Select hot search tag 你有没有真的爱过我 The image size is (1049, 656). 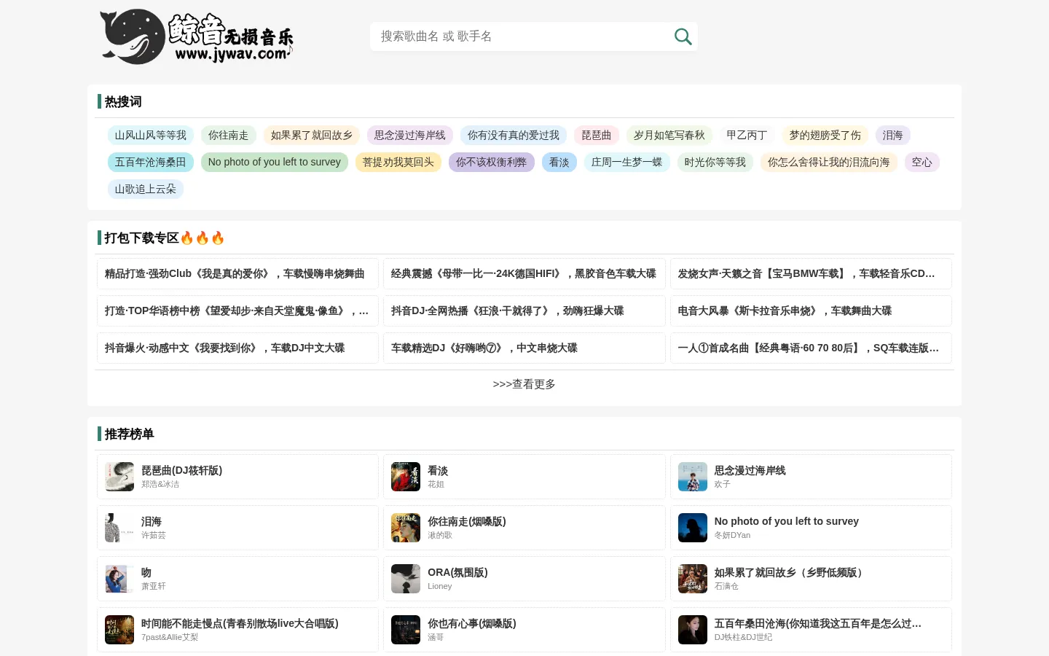click(x=514, y=135)
